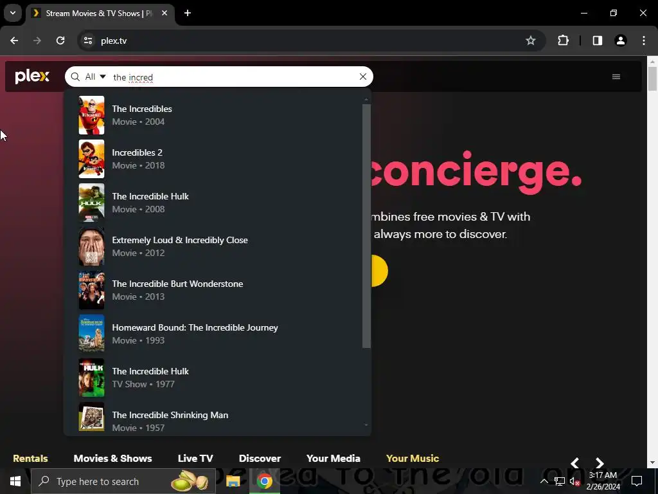This screenshot has width=658, height=494.
Task: Select The Incredible Hulk 2008 movie
Action: pyautogui.click(x=220, y=203)
